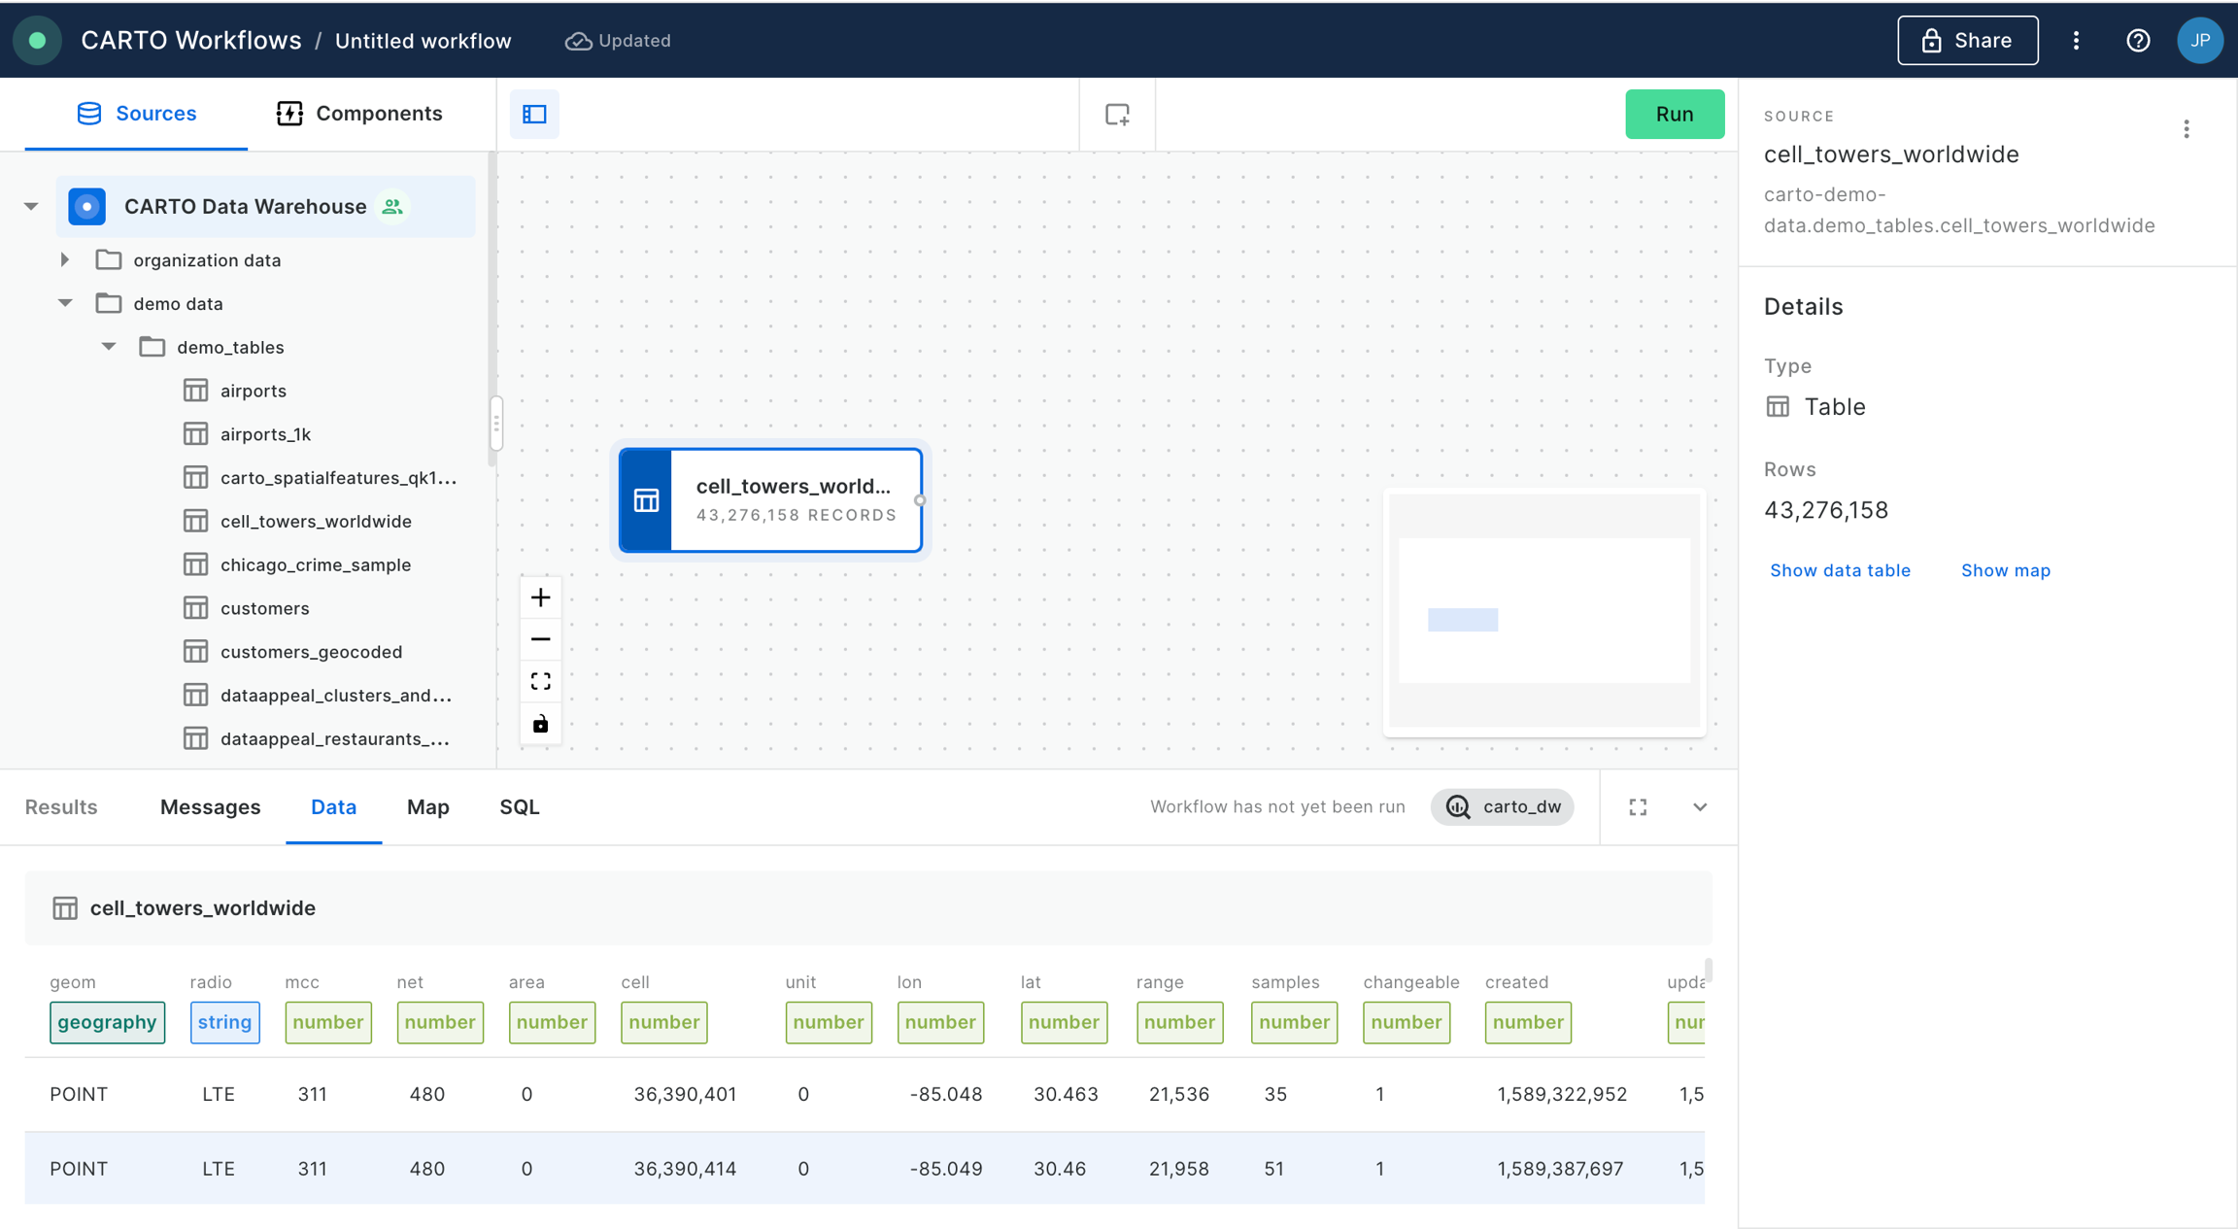Image resolution: width=2238 pixels, height=1229 pixels.
Task: Expand the organization data folder
Action: click(x=65, y=259)
